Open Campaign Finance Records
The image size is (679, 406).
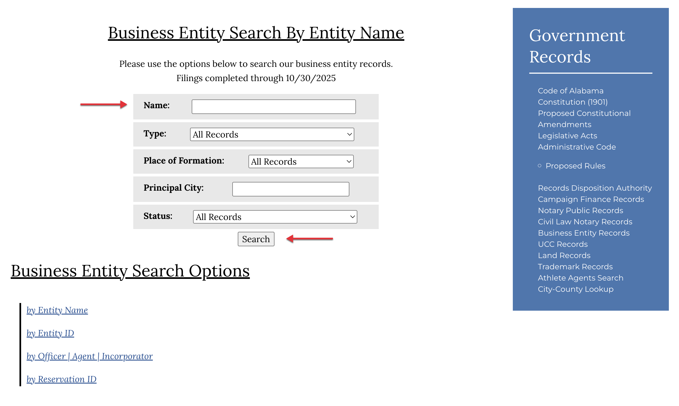point(591,199)
